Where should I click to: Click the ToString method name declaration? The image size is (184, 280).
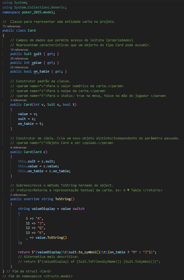click(63, 199)
